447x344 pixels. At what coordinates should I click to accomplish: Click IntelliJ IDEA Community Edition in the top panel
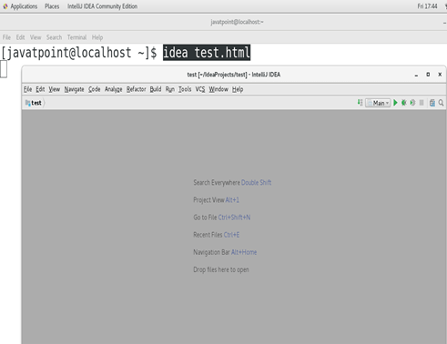click(102, 6)
